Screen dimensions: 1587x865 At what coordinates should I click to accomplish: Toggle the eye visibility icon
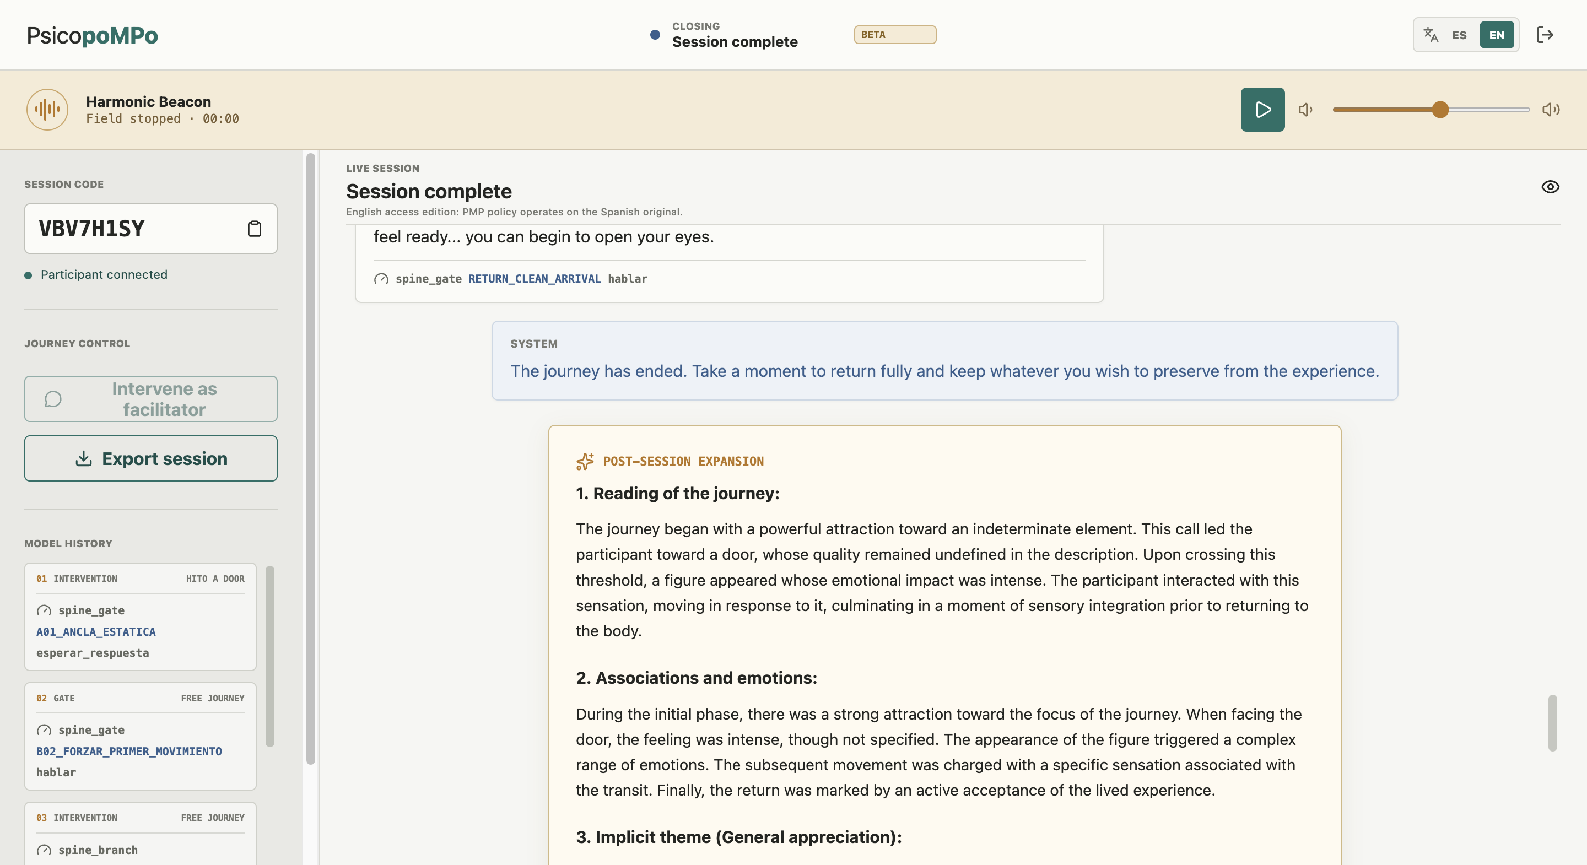1550,187
